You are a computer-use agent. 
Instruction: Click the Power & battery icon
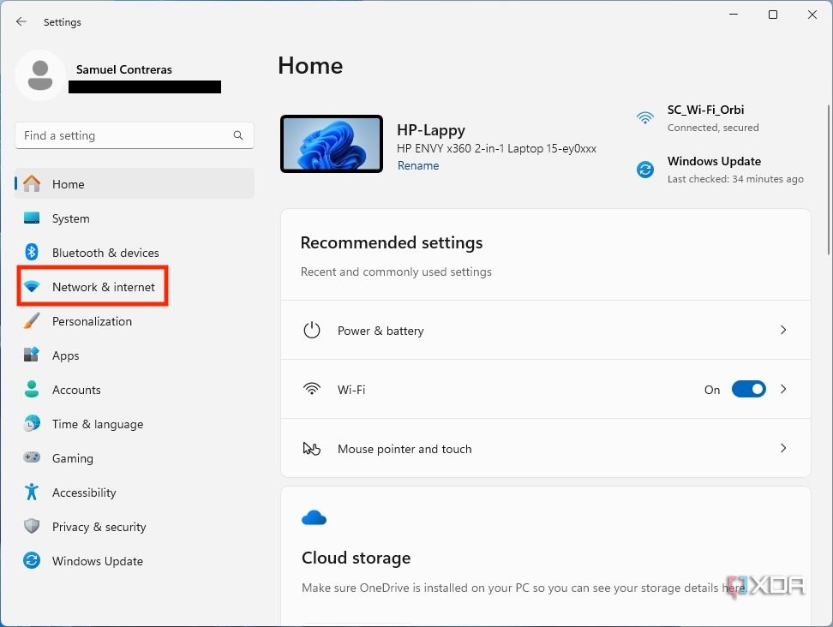[x=312, y=330]
